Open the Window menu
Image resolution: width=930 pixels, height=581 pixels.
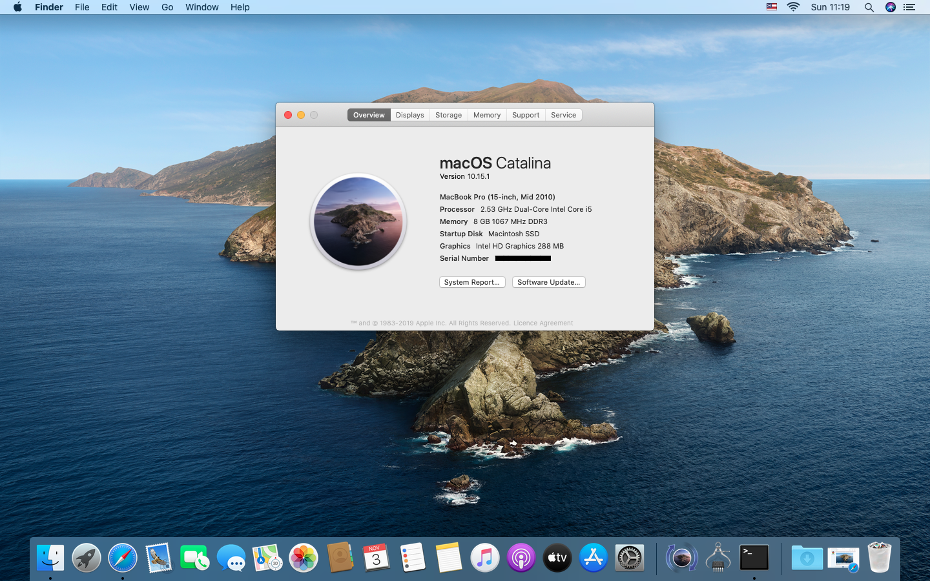201,7
